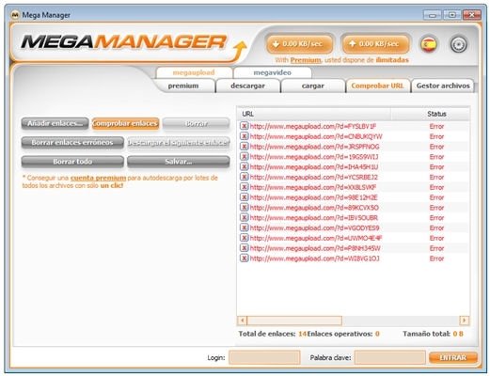Click the horizontal scrollbar right arrow
The width and height of the screenshot is (490, 376).
point(464,321)
